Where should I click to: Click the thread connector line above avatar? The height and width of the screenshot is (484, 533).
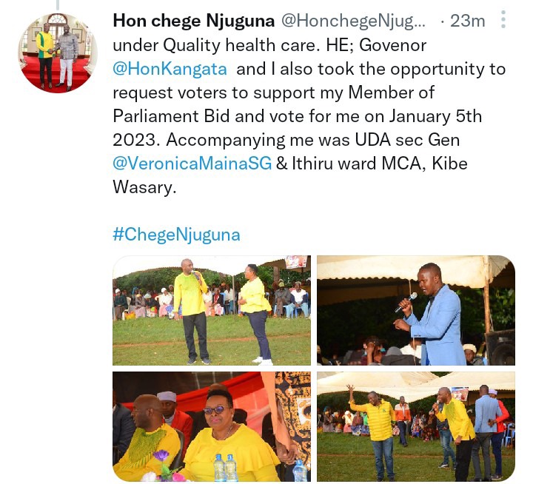tap(58, 4)
